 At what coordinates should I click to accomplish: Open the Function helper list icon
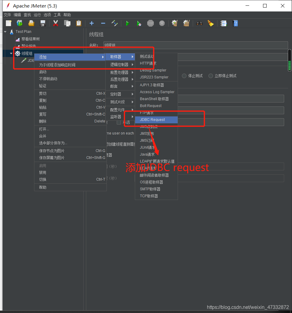(x=224, y=23)
